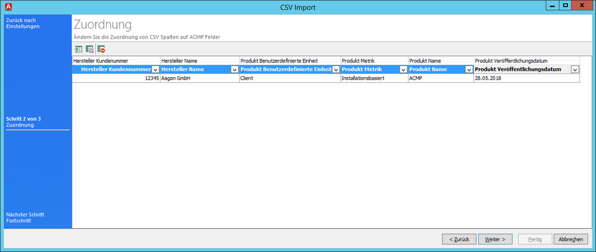Expand the Hersteller Name field dropdown
This screenshot has width=596, height=252.
point(234,70)
